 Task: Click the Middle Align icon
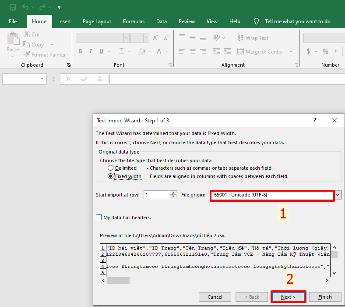[193, 38]
